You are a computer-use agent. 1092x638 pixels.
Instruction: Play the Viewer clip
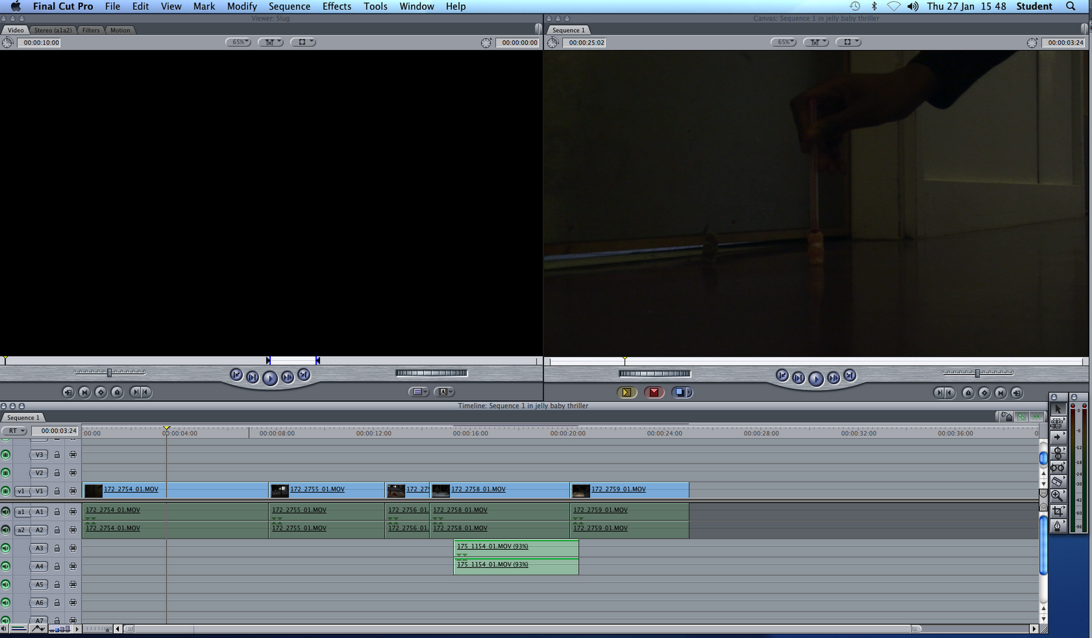[x=270, y=378]
